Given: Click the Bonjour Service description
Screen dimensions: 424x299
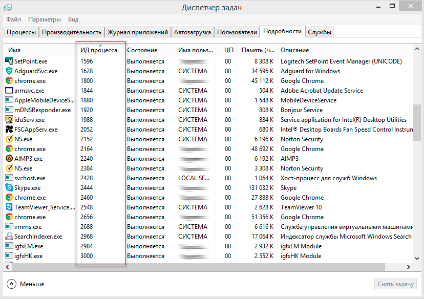Looking at the screenshot, I should pyautogui.click(x=302, y=110).
